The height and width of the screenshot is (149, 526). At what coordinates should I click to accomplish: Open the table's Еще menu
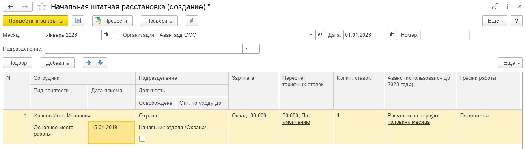510,63
